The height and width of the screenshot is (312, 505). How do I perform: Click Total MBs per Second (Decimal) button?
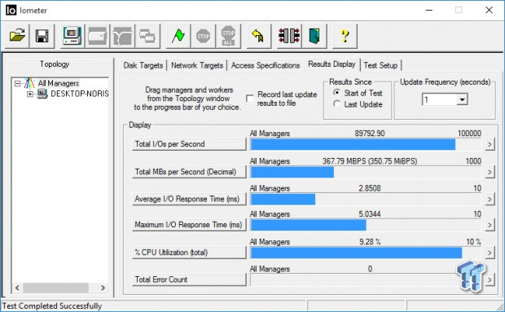[x=189, y=172]
